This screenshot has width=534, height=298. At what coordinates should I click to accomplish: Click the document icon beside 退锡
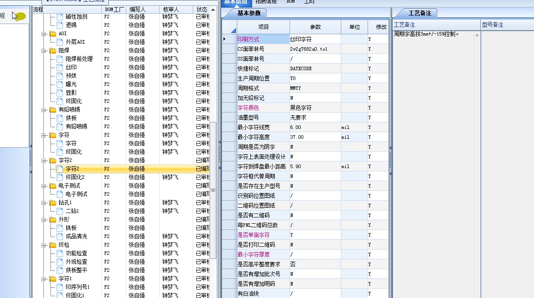pyautogui.click(x=60, y=25)
